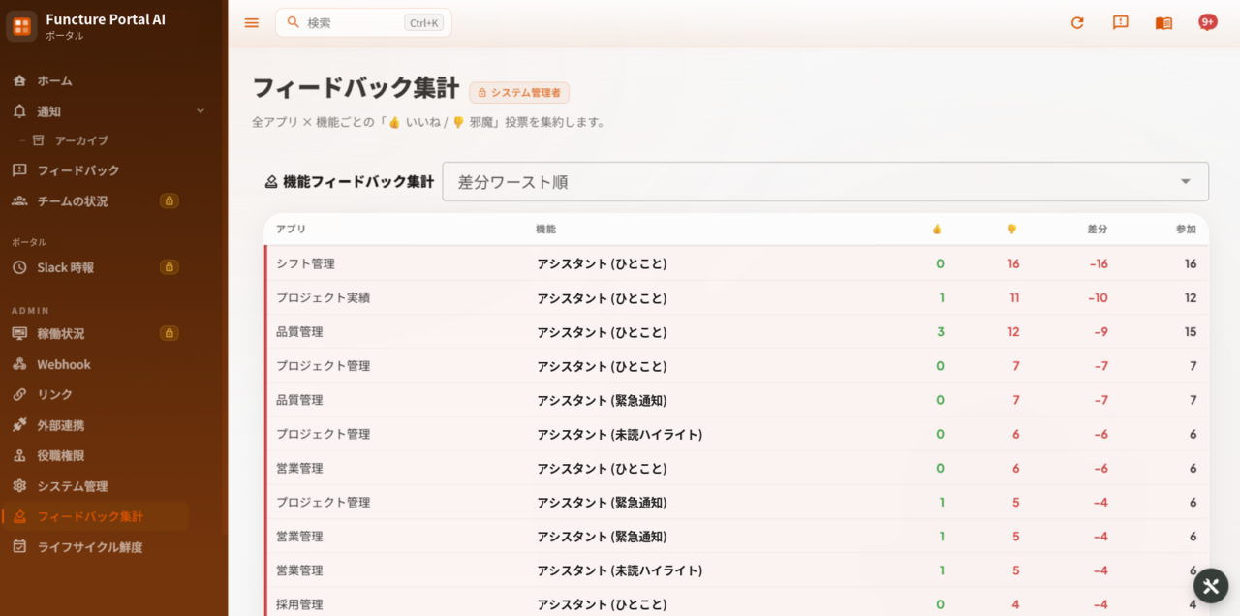Click the floating tools button at bottom right
The image size is (1240, 616).
click(x=1211, y=586)
